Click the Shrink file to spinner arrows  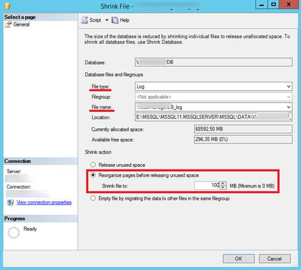pyautogui.click(x=223, y=185)
